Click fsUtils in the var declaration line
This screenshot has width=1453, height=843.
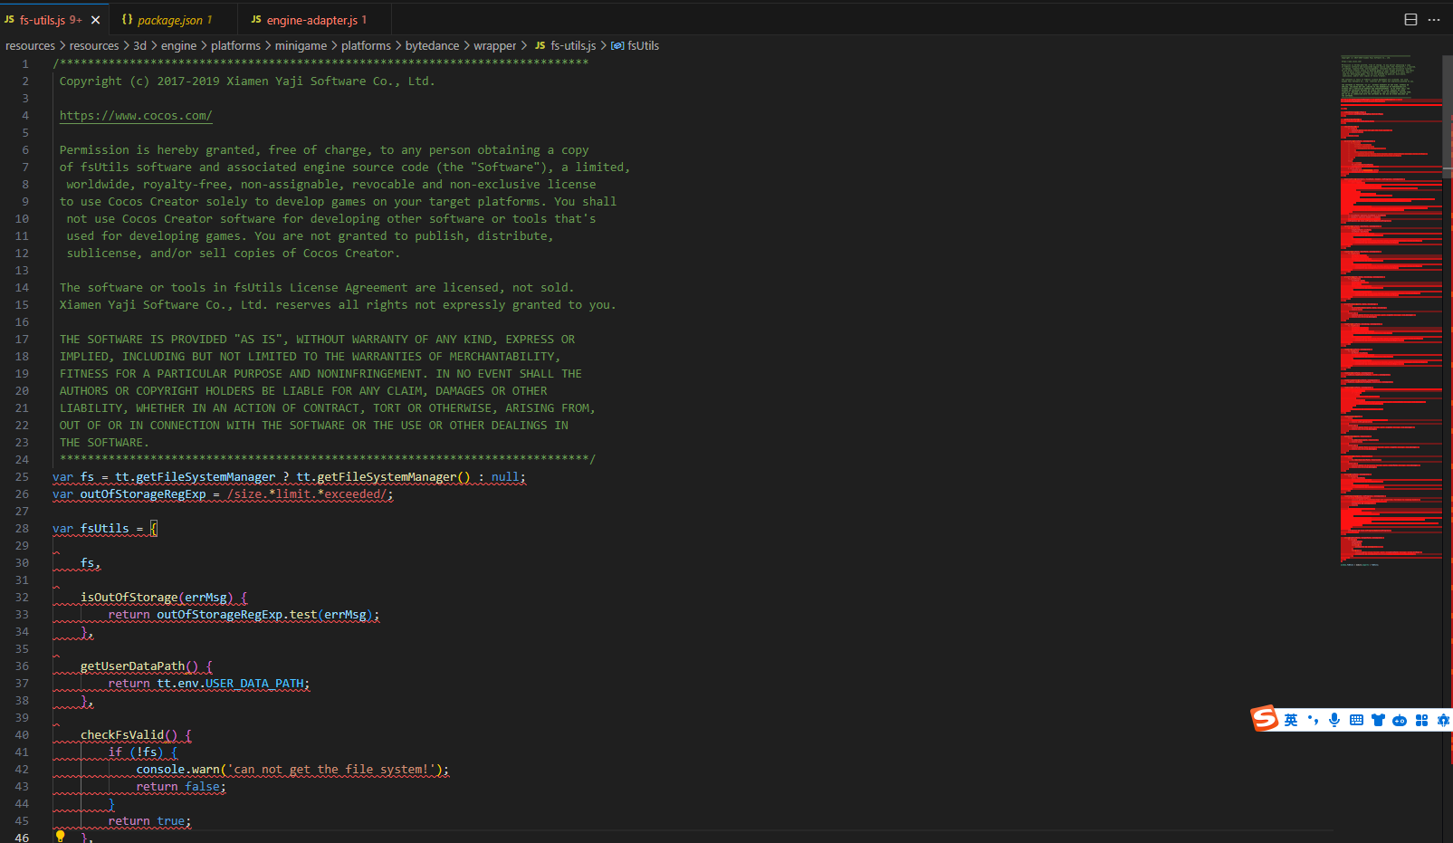104,529
